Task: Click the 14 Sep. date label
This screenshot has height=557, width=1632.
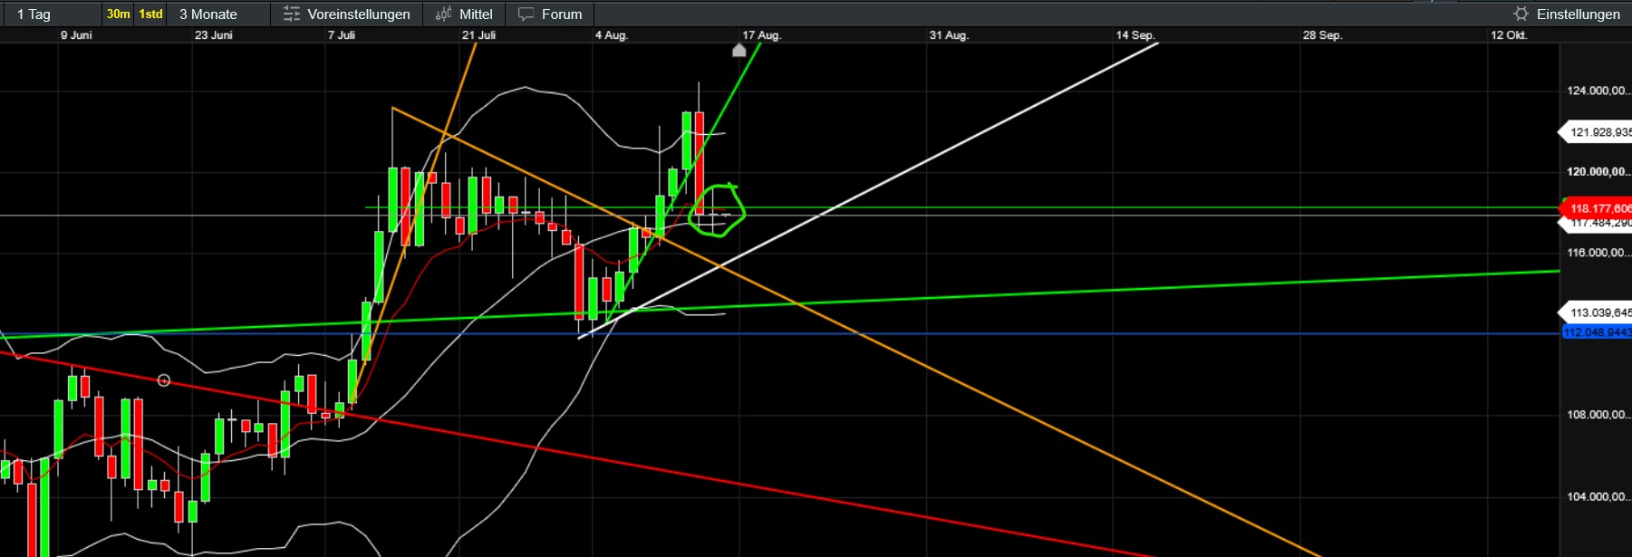Action: [1135, 35]
